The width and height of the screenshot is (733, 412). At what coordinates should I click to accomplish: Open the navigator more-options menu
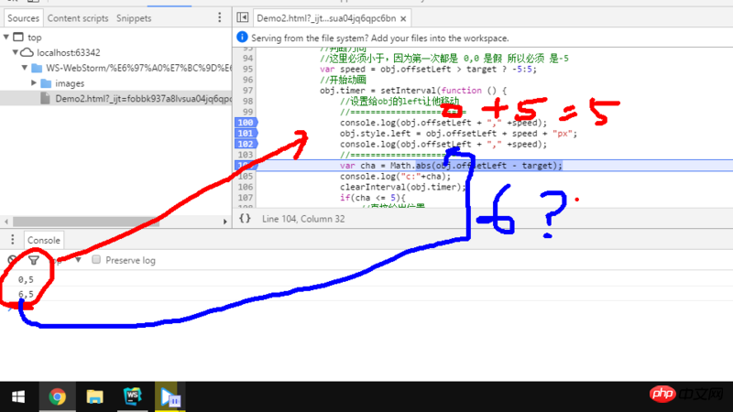click(x=219, y=17)
